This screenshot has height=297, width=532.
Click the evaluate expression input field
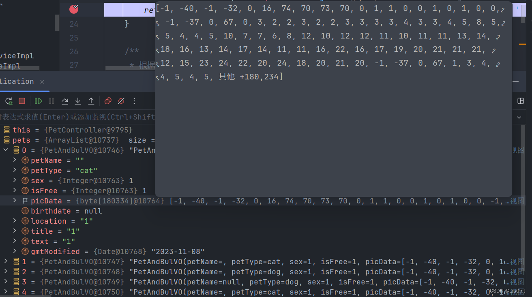click(77, 117)
